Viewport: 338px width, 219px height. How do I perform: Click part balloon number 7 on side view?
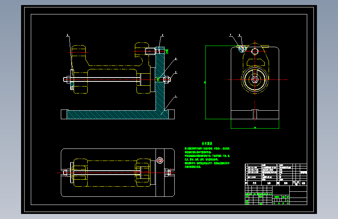tap(230, 35)
